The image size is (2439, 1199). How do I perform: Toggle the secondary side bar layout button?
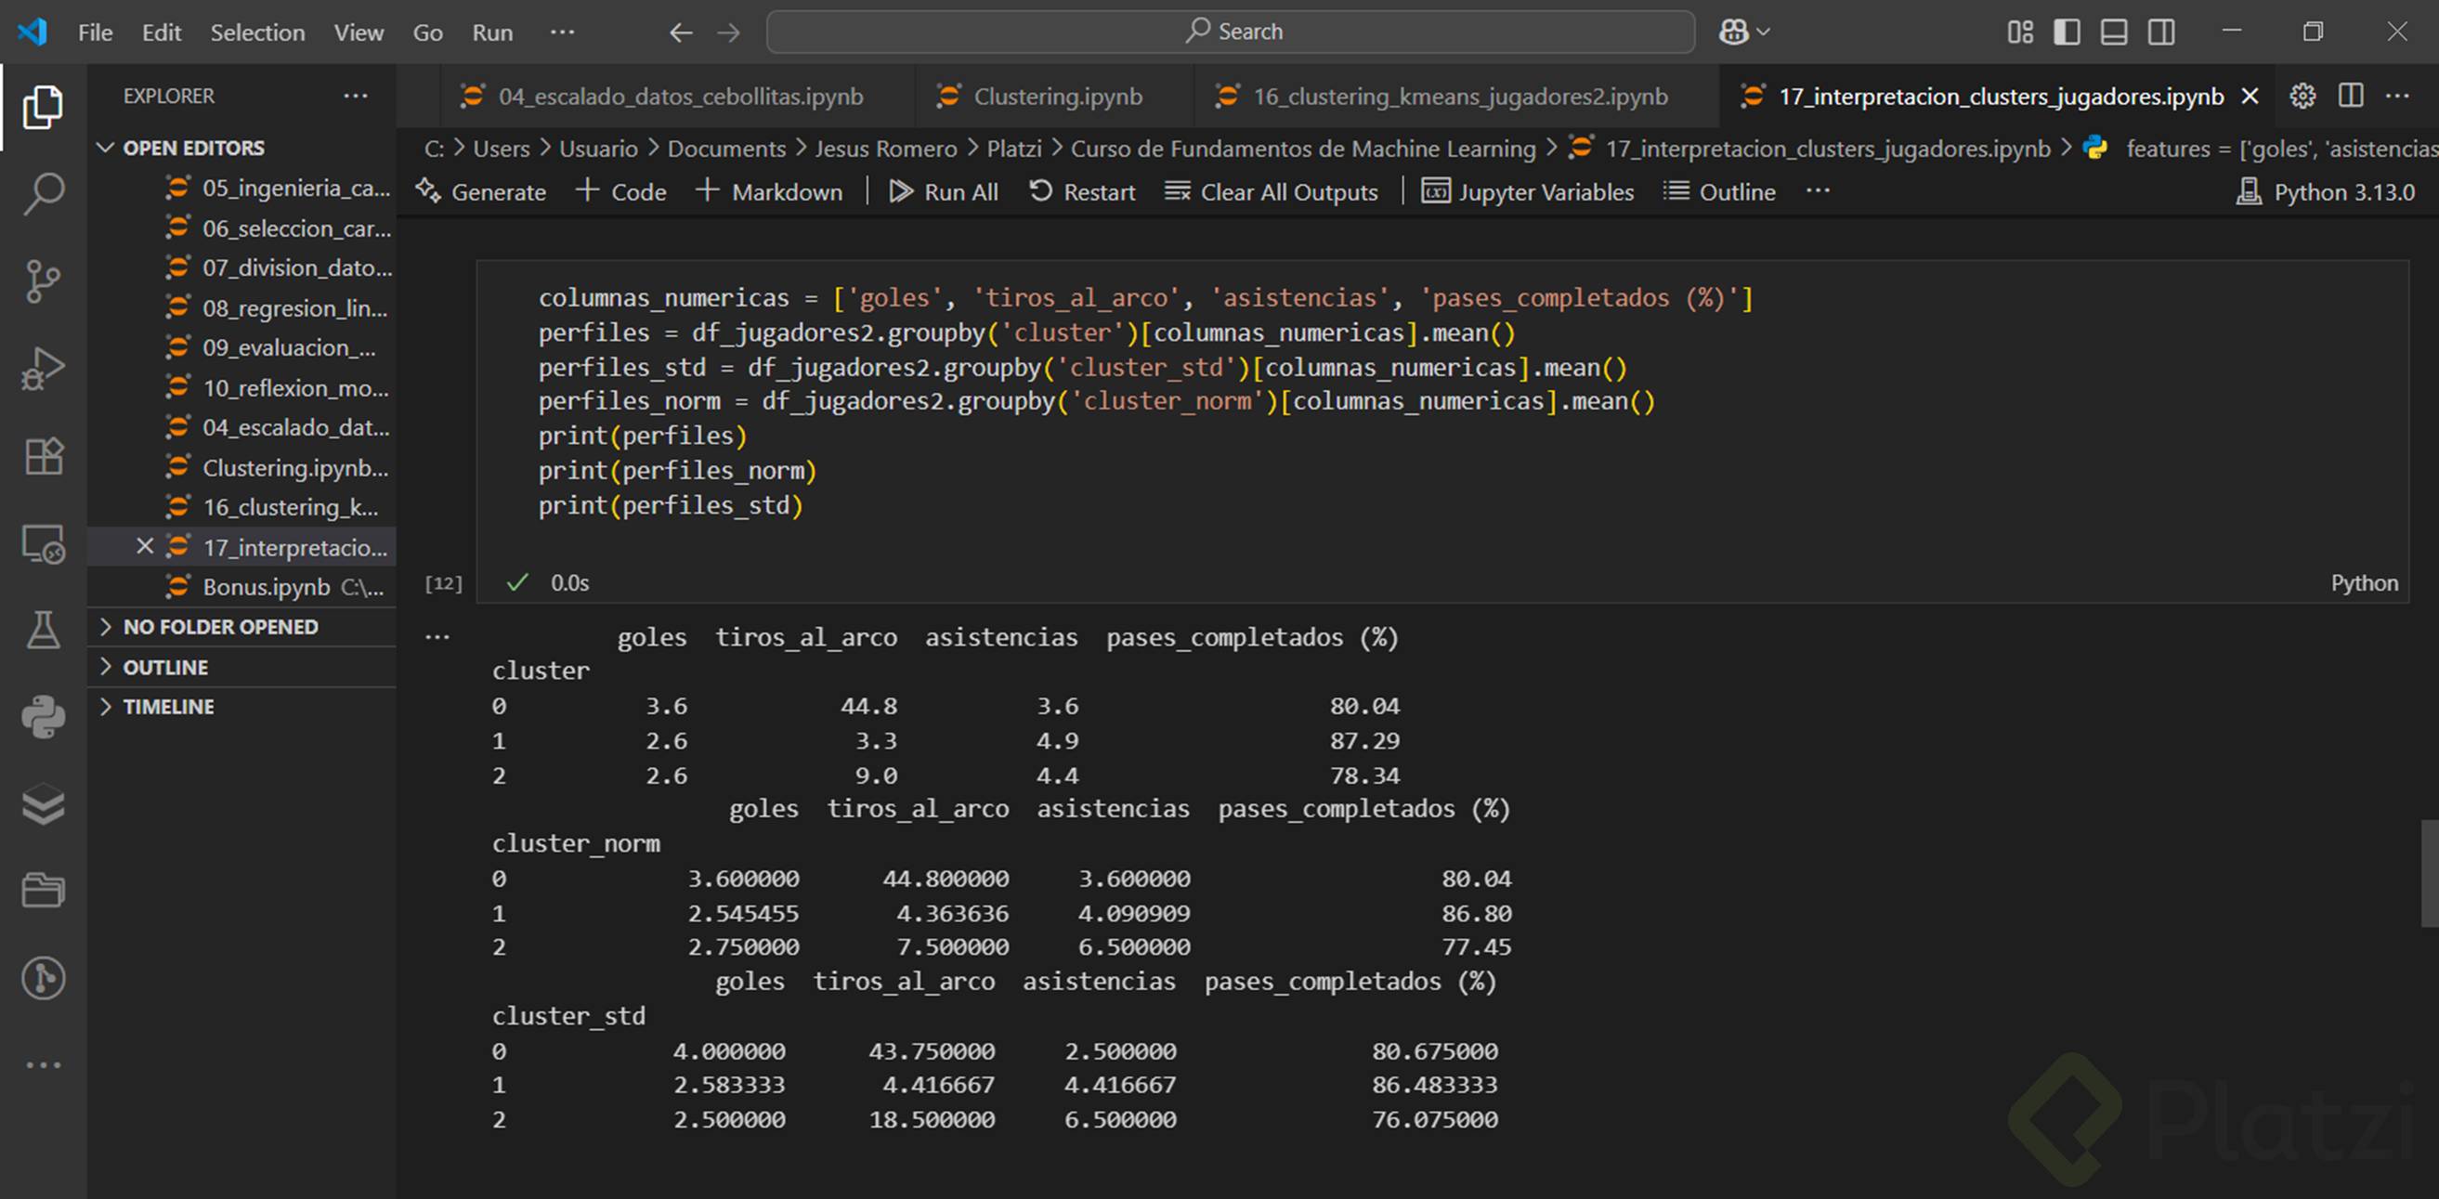(x=2161, y=33)
